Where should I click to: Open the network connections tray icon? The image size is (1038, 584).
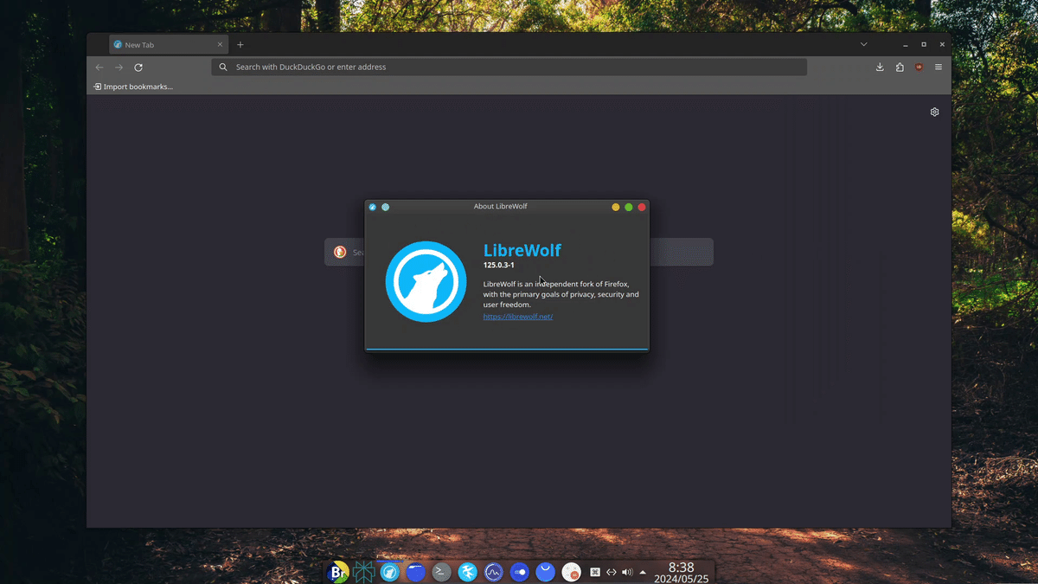611,572
